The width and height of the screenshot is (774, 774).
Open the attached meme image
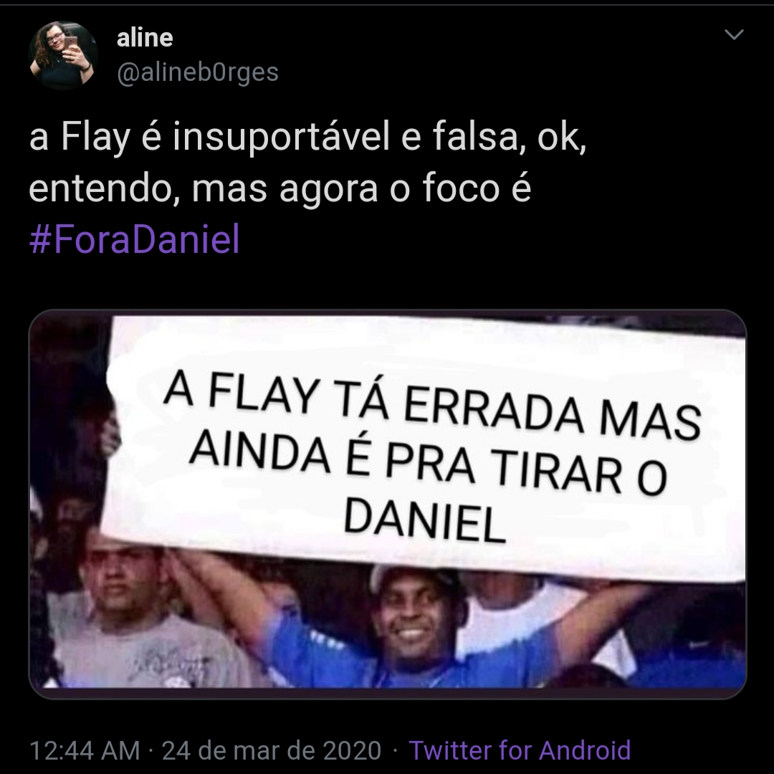coord(388,504)
